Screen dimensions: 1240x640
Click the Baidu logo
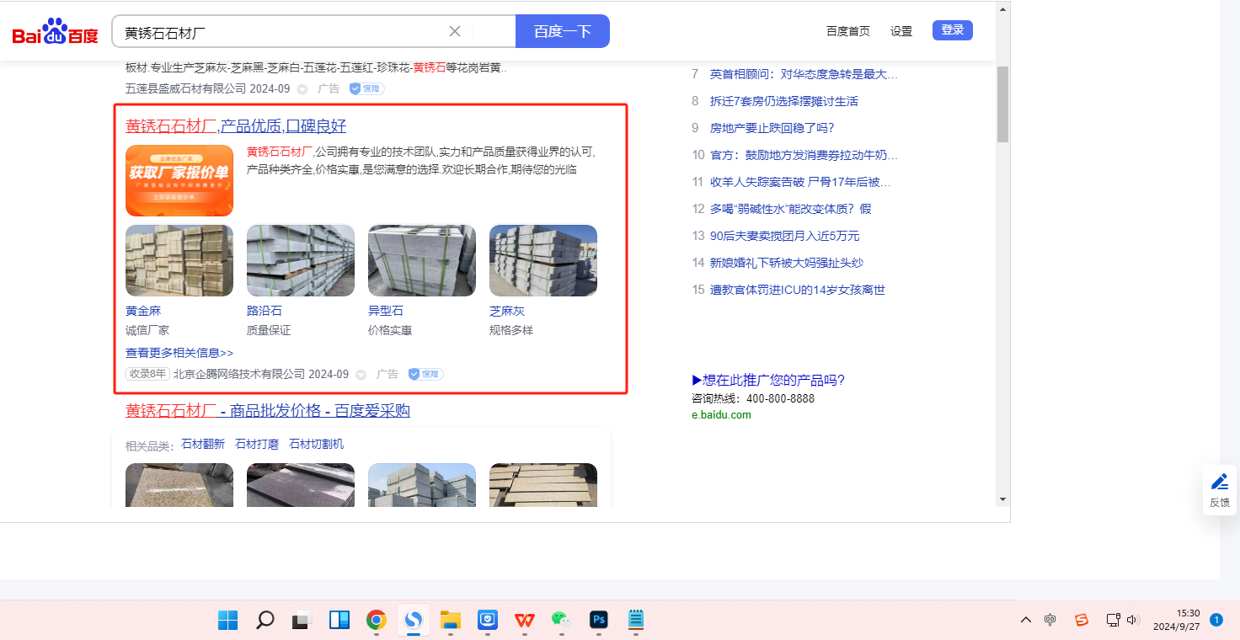point(56,32)
